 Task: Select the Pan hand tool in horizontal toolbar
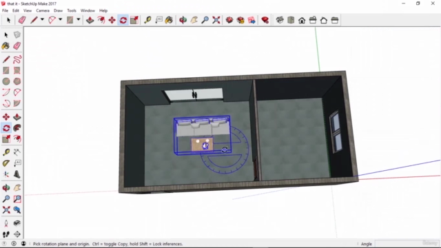click(x=194, y=20)
